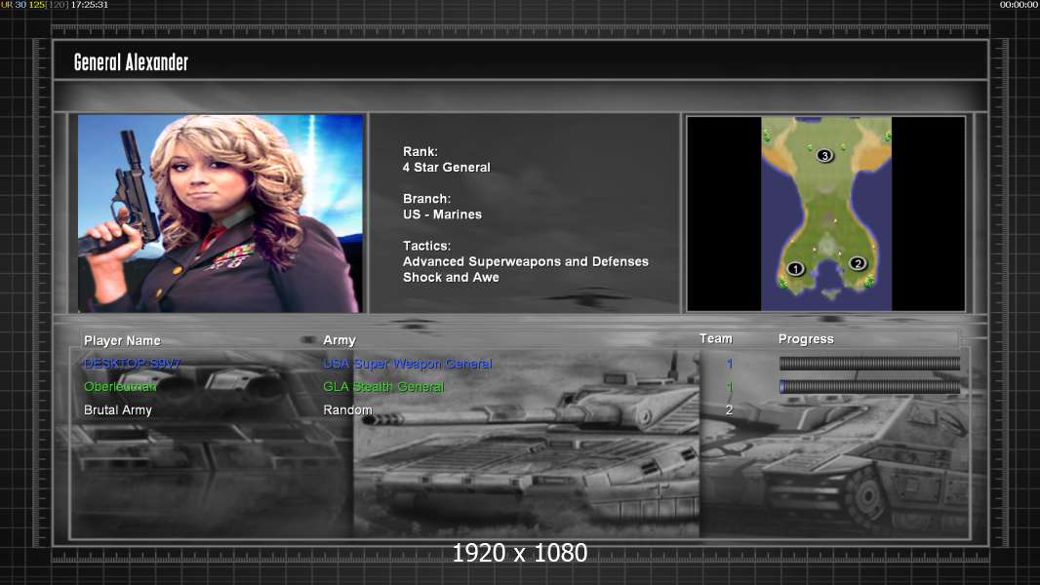Click the 1920 x 1080 resolution text

[520, 553]
